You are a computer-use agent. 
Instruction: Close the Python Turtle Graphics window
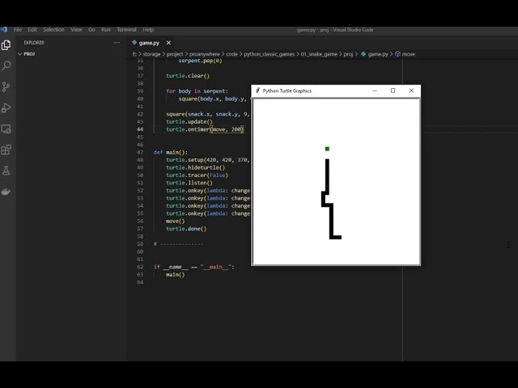[411, 91]
